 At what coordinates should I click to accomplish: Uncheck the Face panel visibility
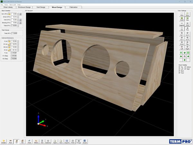point(179,73)
